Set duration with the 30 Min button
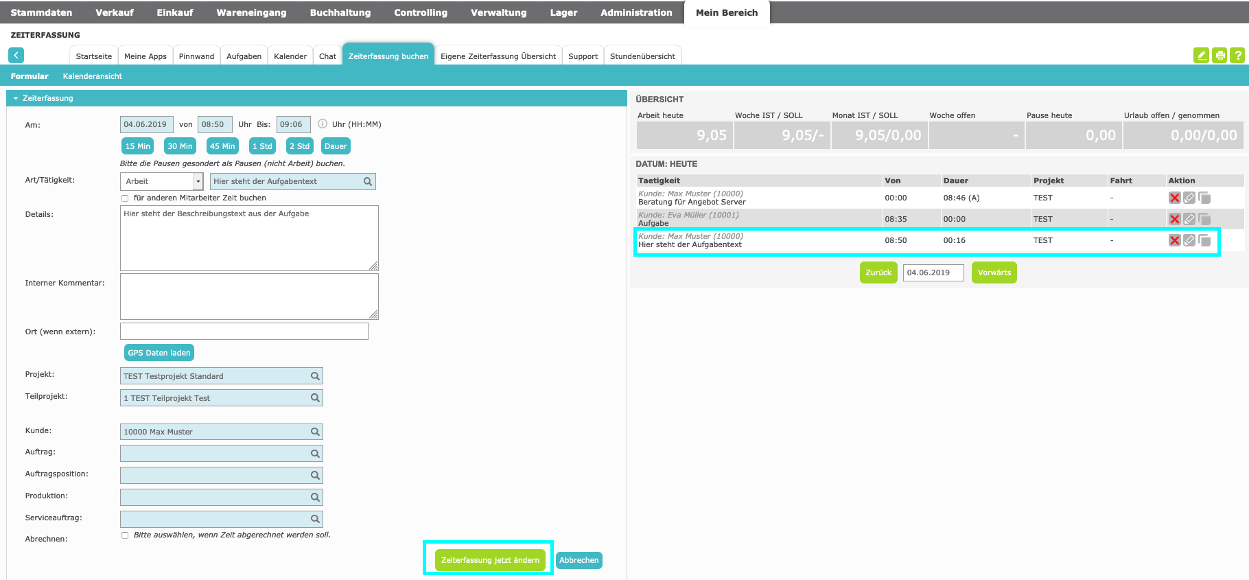Screen dimensions: 1249x580 (180, 146)
